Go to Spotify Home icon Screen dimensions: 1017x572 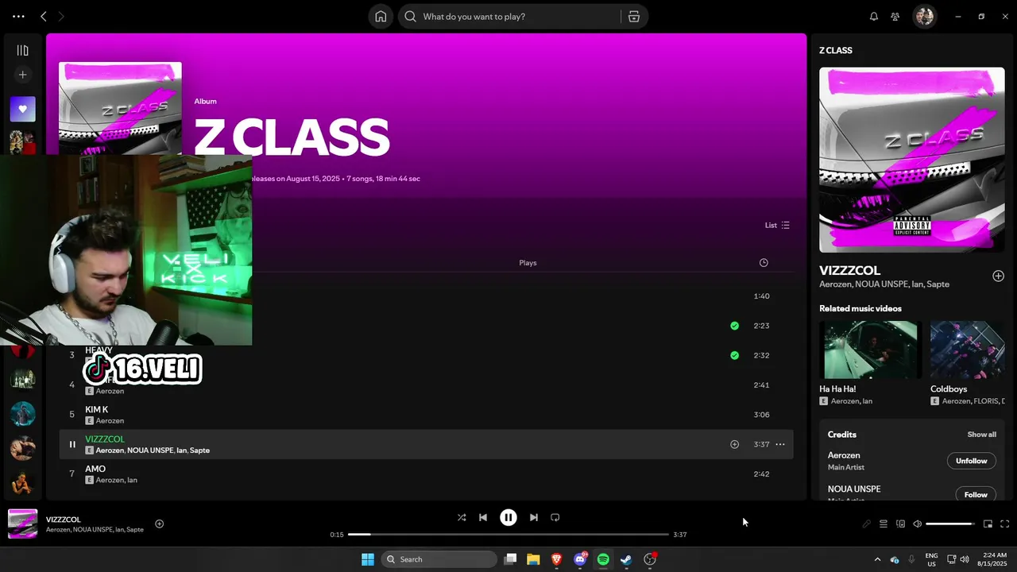click(381, 17)
